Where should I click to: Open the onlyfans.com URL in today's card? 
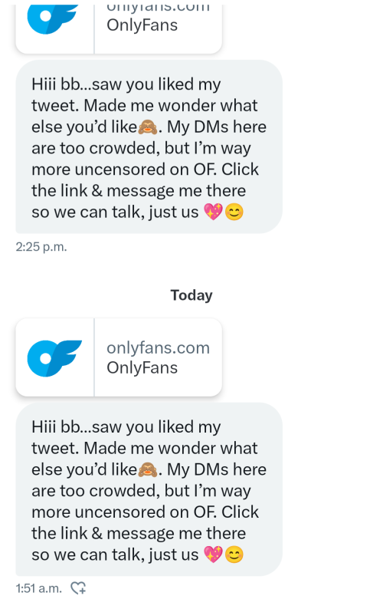[159, 347]
